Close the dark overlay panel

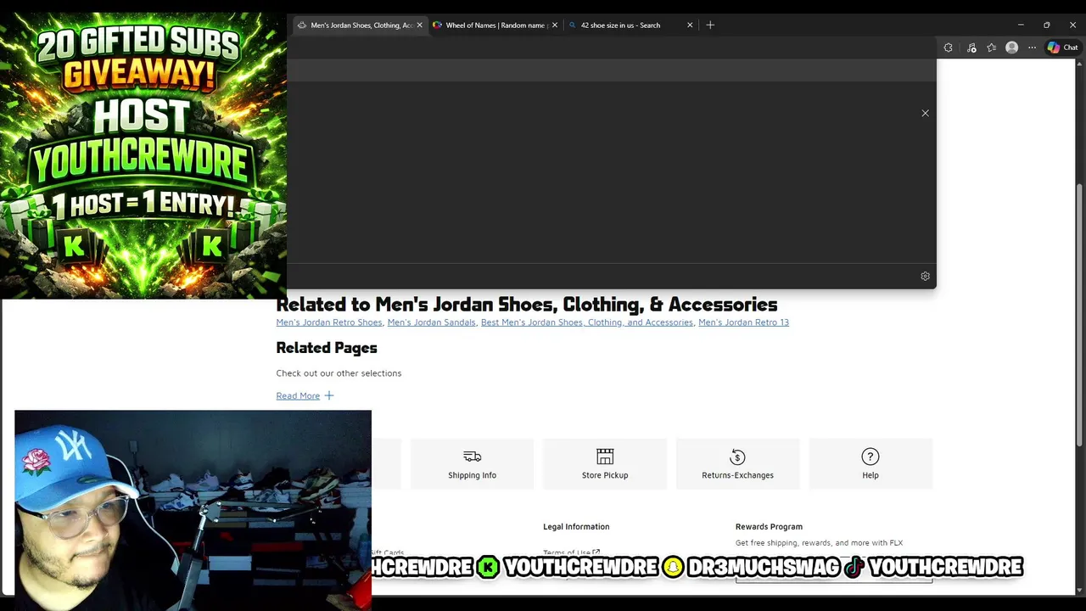[926, 113]
